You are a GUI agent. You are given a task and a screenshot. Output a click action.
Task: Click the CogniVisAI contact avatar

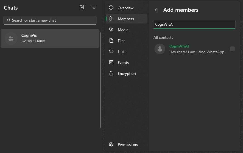pos(160,49)
